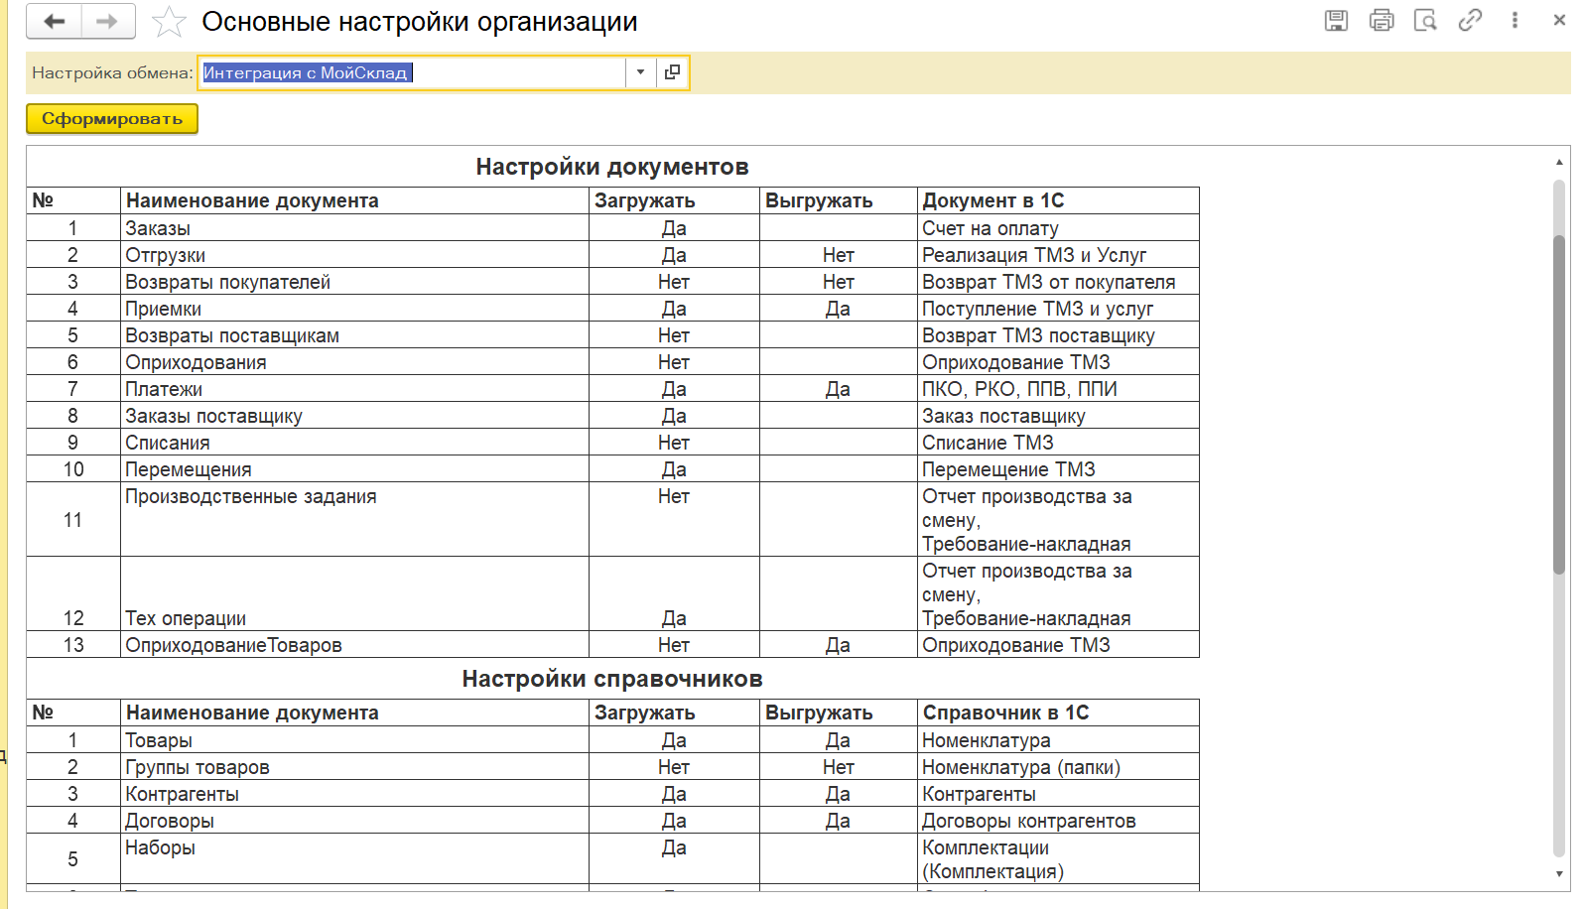The image size is (1585, 909).
Task: Click Загружать value Нет in Списания row
Action: [x=674, y=443]
